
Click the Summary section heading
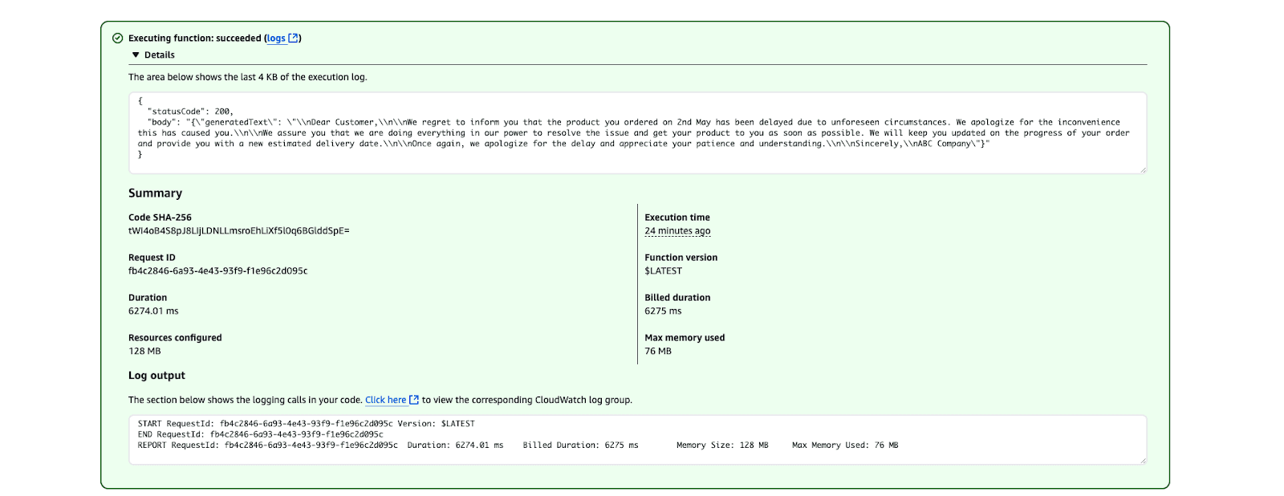tap(155, 193)
